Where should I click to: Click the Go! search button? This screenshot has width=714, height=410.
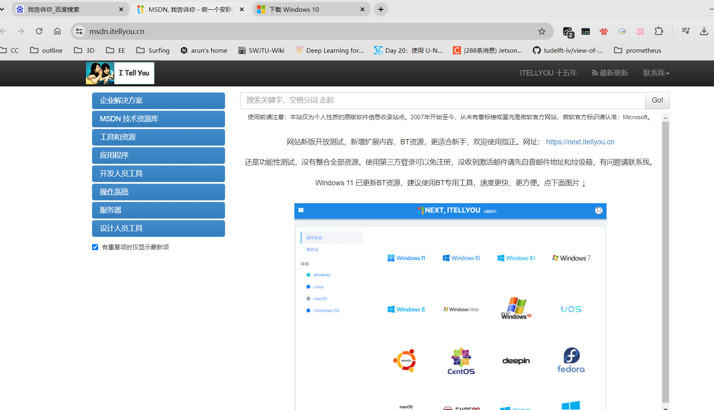[x=657, y=100]
